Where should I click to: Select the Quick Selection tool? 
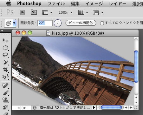(5, 62)
